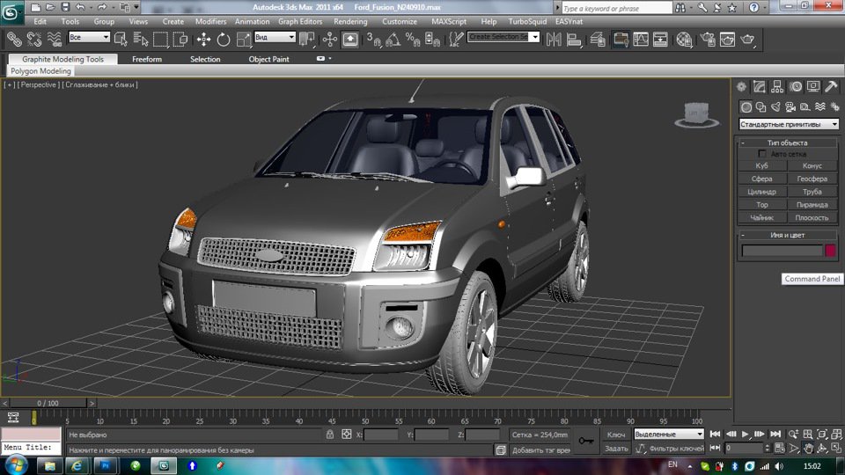Open Select by Name list
This screenshot has height=475, width=845.
[x=140, y=40]
